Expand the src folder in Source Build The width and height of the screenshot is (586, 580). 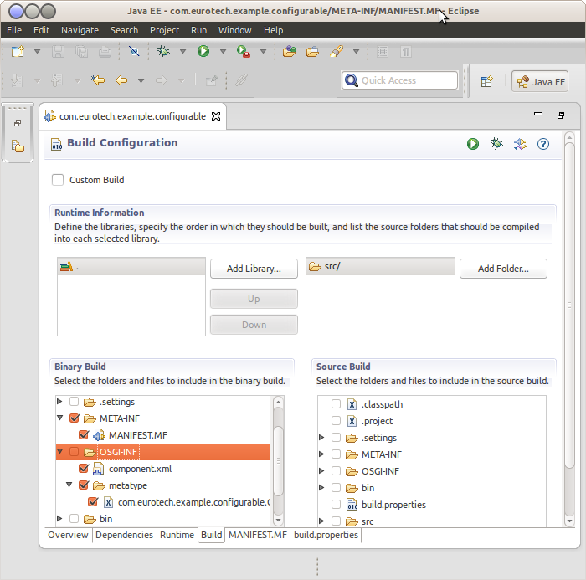pos(321,521)
